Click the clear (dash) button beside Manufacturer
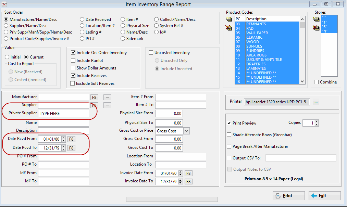The image size is (347, 207). [x=107, y=97]
